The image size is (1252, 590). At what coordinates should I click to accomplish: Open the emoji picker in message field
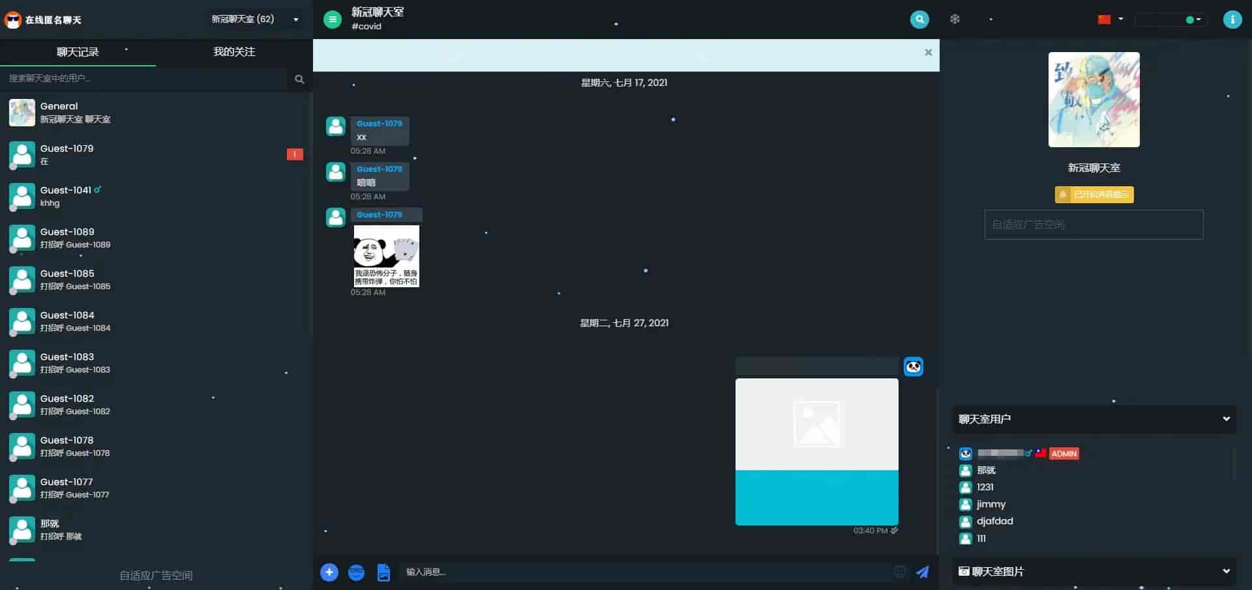[x=900, y=572]
